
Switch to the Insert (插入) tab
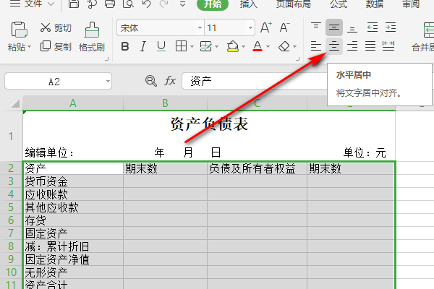pyautogui.click(x=249, y=4)
